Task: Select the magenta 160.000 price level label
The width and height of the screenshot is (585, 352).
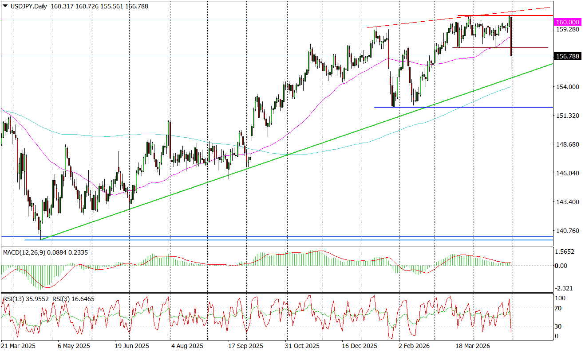Action: (x=568, y=22)
